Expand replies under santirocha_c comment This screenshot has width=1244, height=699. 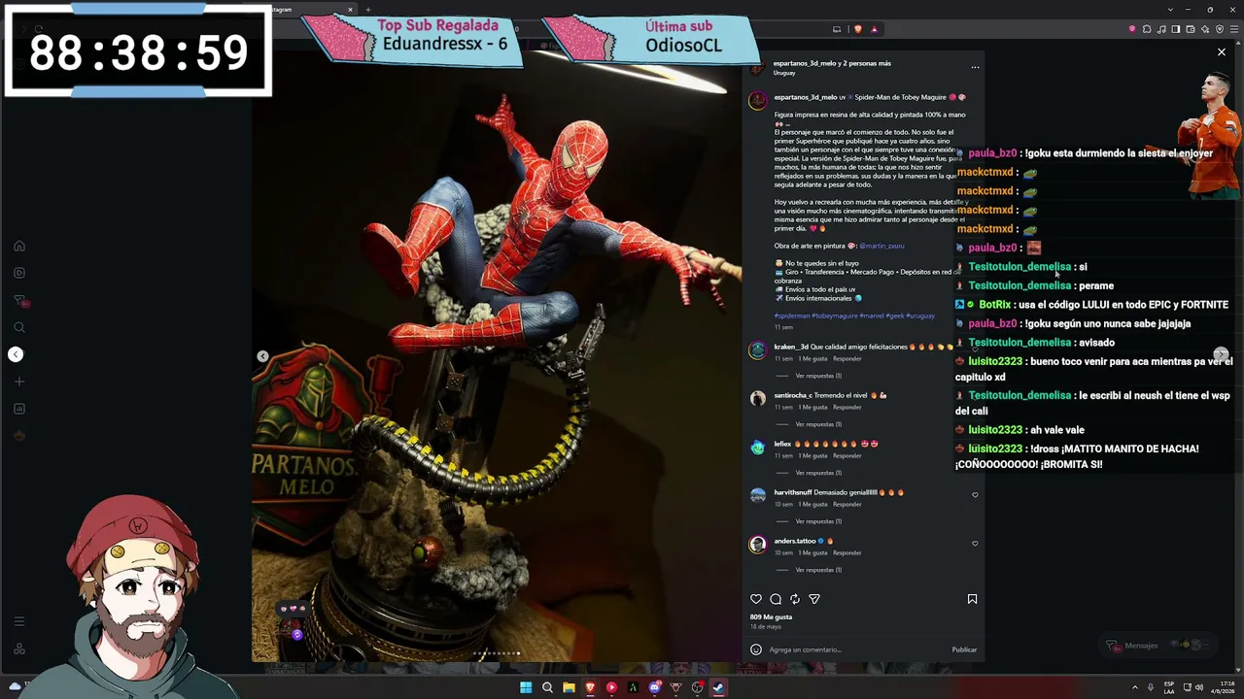point(818,424)
